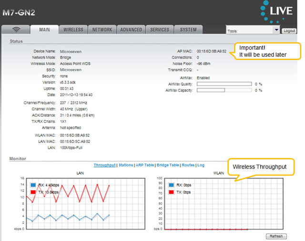Open the ADVANCED tab
This screenshot has width=305, height=241.
131,30
